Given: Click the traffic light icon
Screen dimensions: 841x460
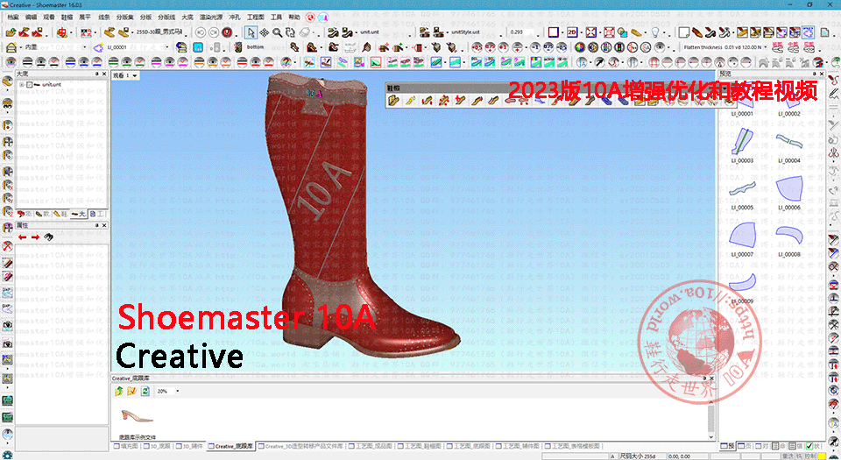Looking at the screenshot, I should (619, 47).
